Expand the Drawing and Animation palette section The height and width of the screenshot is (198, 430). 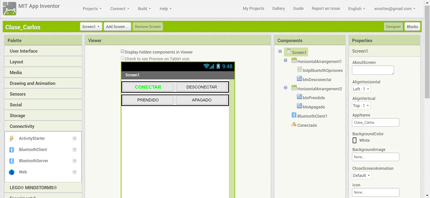43,83
